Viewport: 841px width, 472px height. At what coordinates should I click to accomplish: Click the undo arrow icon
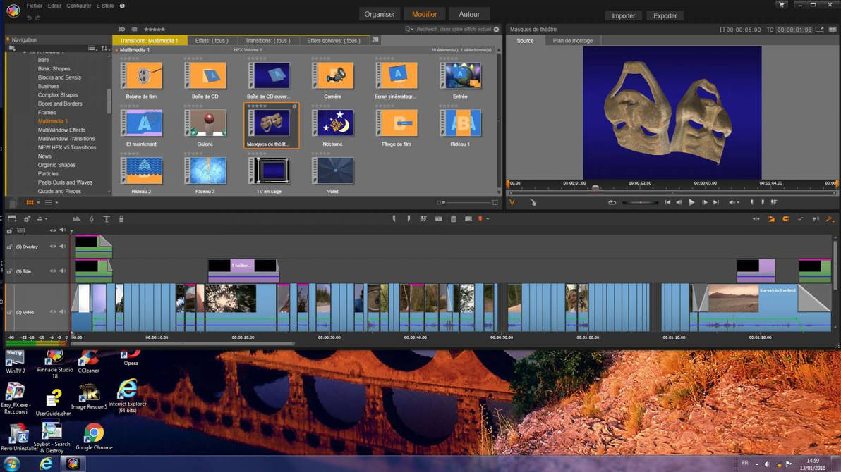point(29,18)
